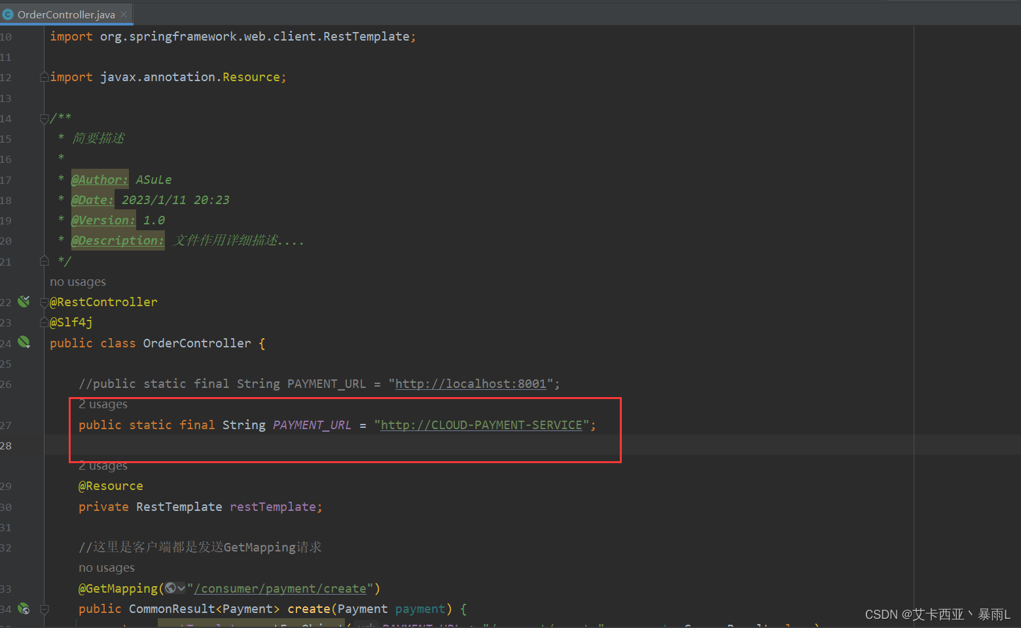Click '2 usages' hint above PAYMENT_URL

click(x=103, y=404)
